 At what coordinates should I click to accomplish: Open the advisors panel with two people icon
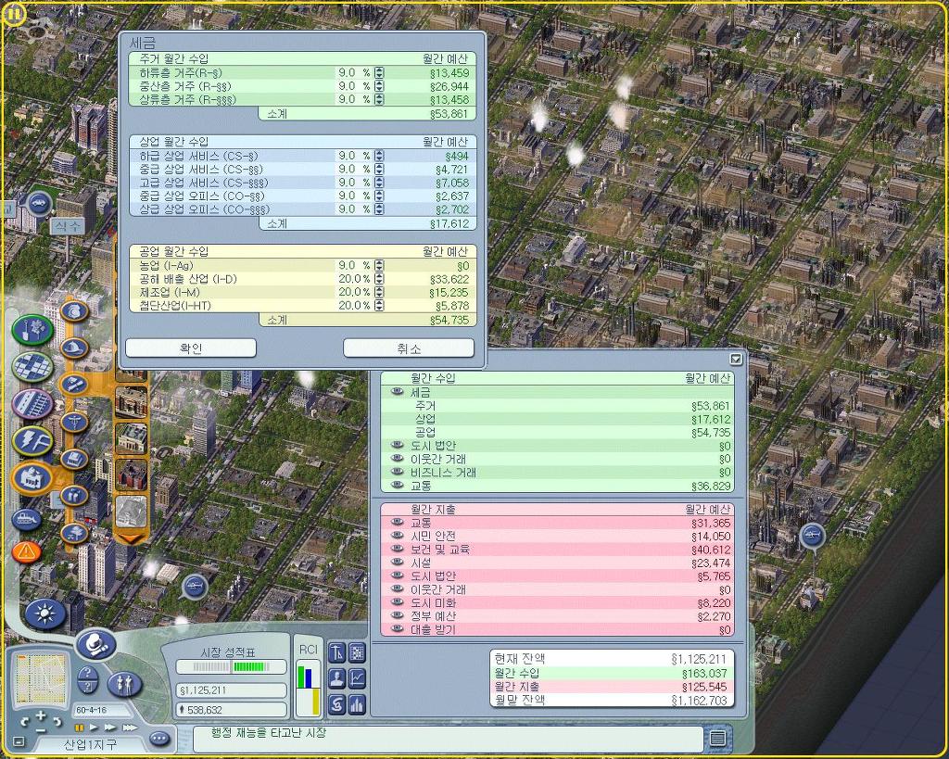coord(124,684)
